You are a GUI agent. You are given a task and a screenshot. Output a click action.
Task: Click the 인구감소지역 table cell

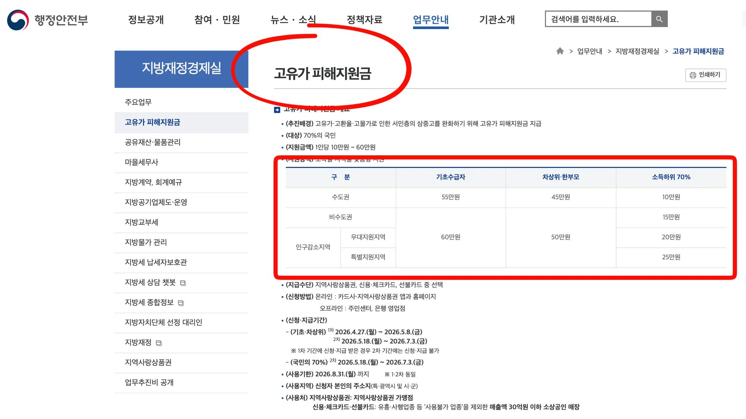(x=313, y=247)
